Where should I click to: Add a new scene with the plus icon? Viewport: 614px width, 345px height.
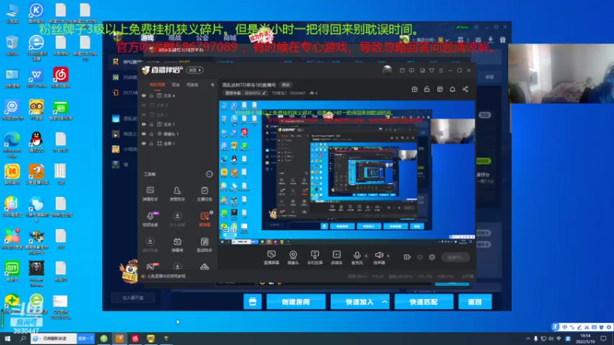[x=213, y=84]
